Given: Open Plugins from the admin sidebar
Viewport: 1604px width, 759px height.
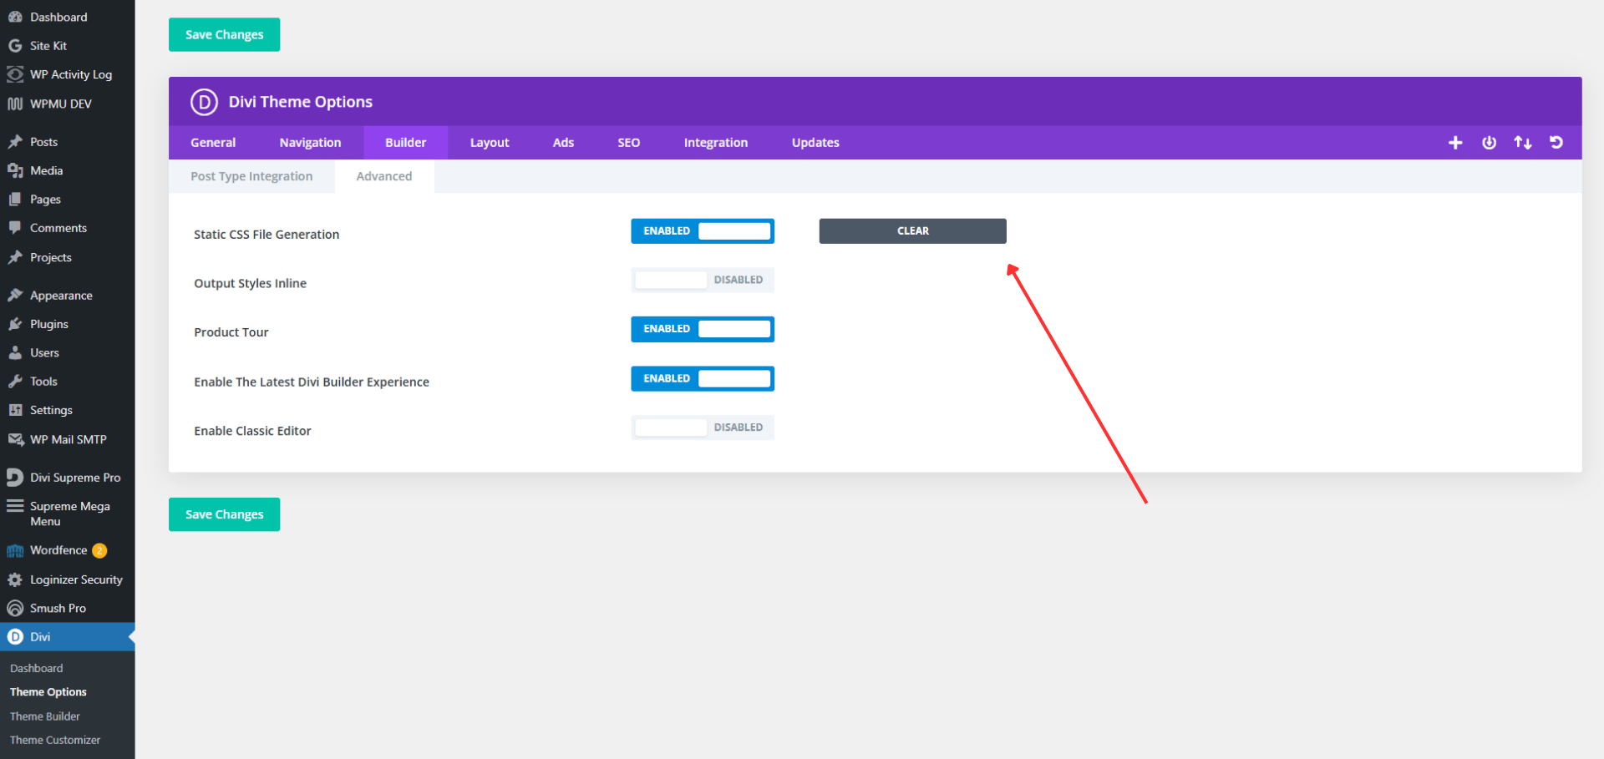Looking at the screenshot, I should click(48, 324).
